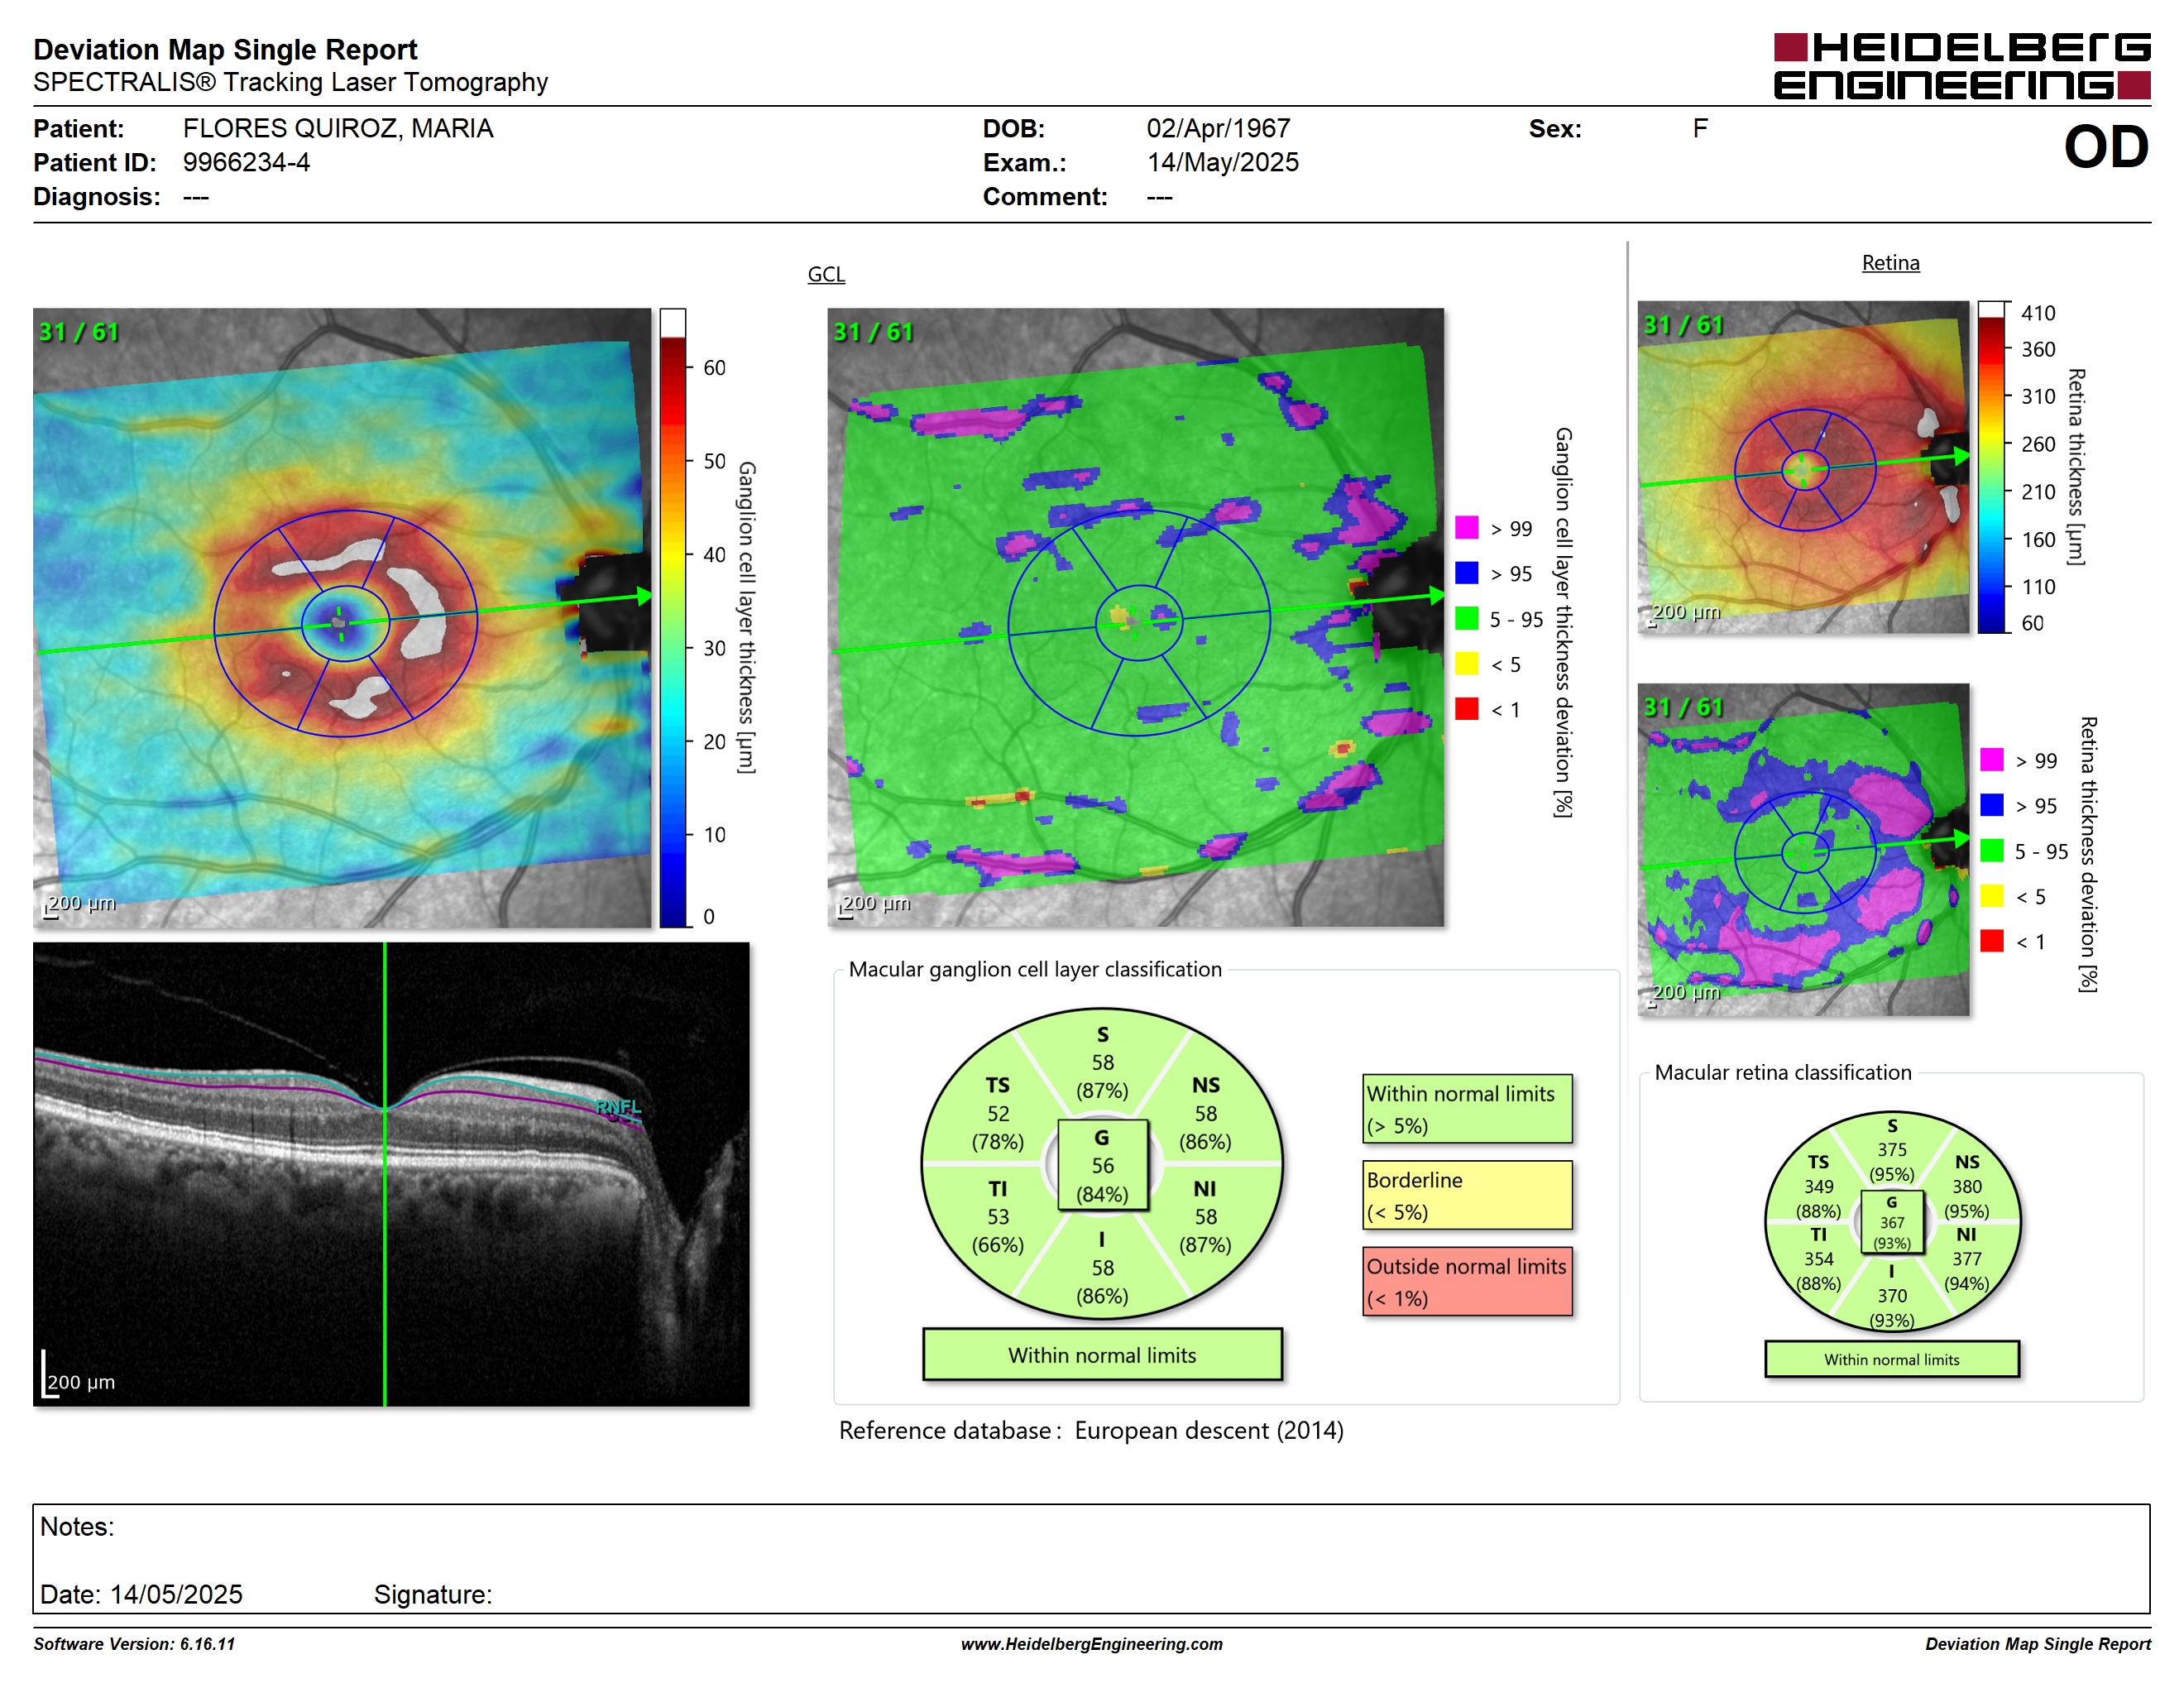The image size is (2184, 1688).
Task: Click the GCL TS sector 52 (78%)
Action: (997, 1114)
